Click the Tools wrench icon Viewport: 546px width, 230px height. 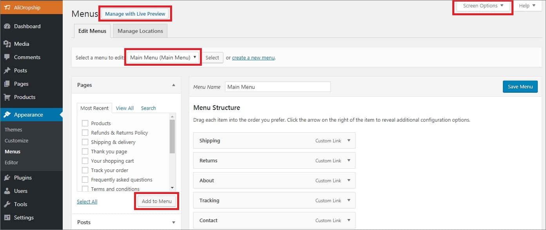tap(7, 204)
